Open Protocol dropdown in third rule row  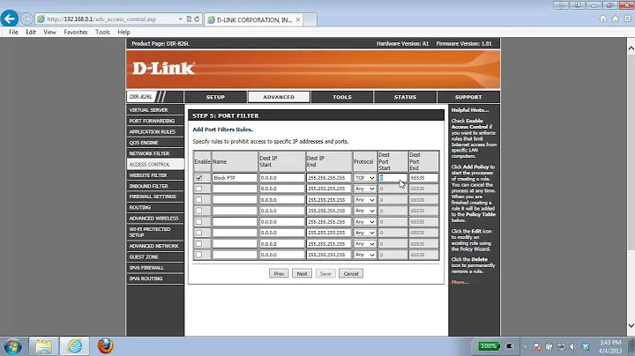[364, 199]
